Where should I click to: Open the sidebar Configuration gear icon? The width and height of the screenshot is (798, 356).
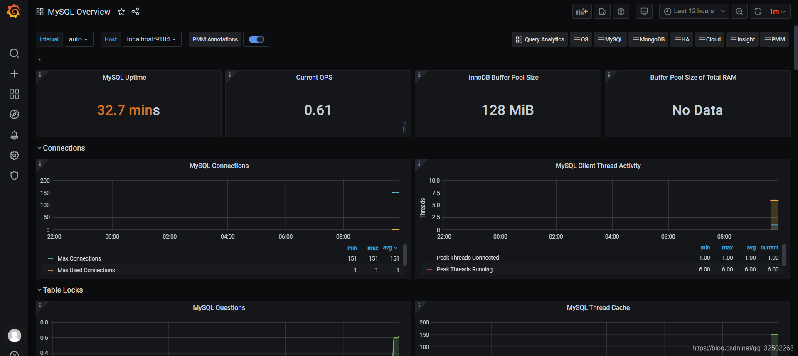[14, 155]
